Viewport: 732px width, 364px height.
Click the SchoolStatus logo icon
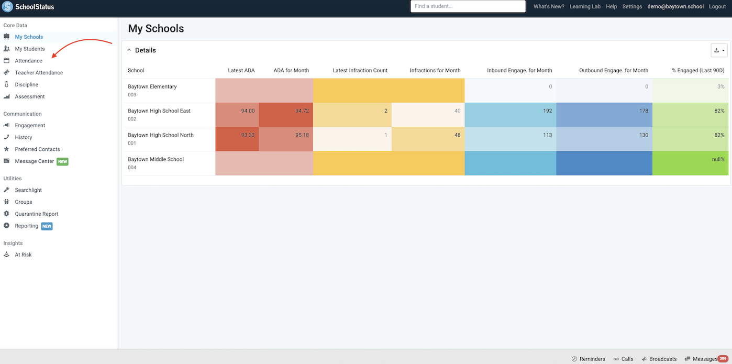pyautogui.click(x=8, y=7)
